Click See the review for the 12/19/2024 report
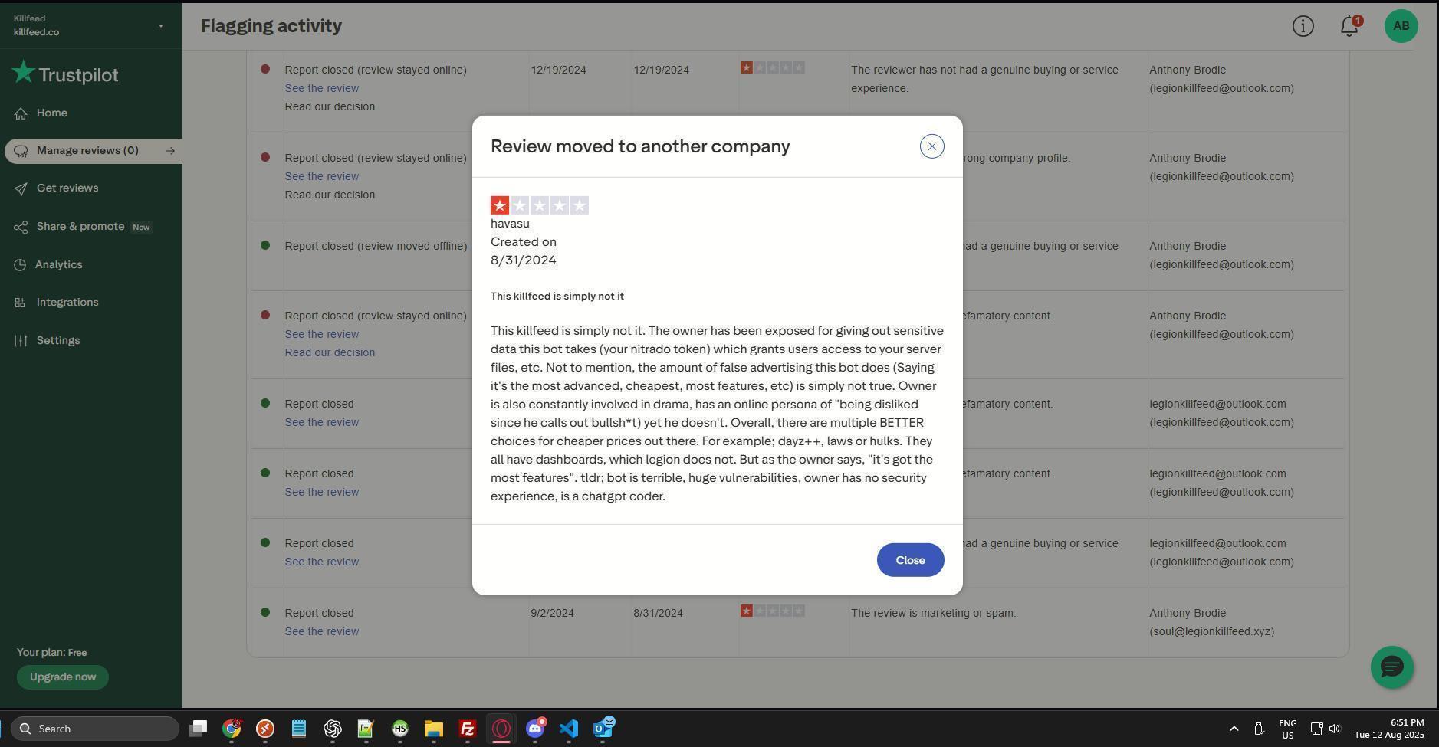The width and height of the screenshot is (1439, 747). tap(322, 88)
